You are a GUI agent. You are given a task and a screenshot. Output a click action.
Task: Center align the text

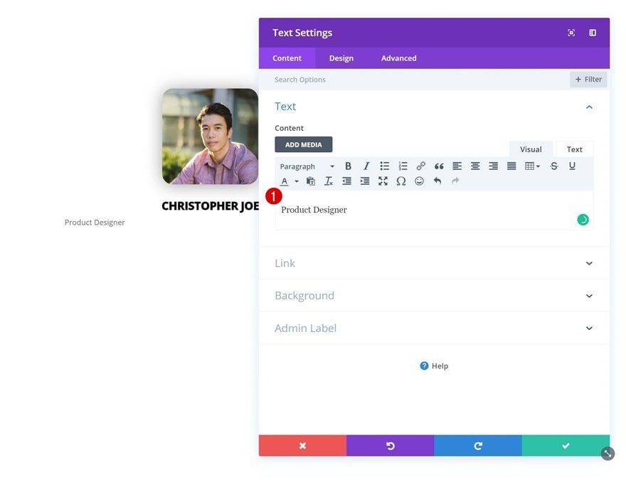475,166
